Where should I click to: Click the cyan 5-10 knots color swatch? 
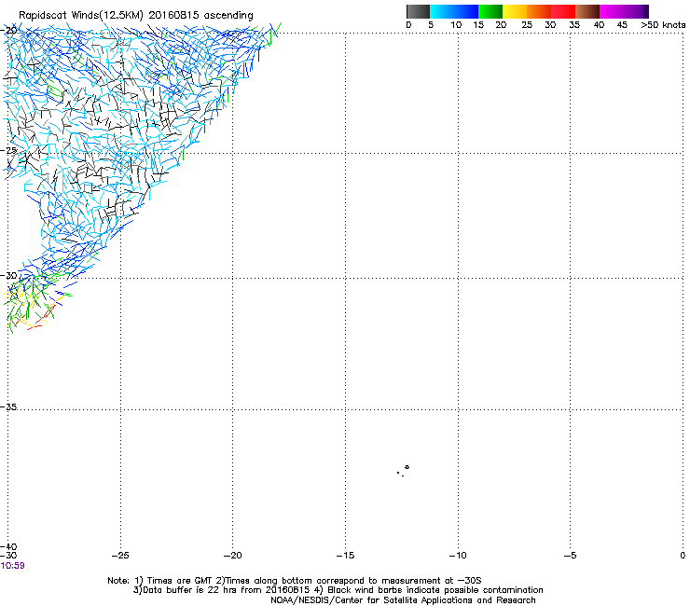click(x=441, y=11)
